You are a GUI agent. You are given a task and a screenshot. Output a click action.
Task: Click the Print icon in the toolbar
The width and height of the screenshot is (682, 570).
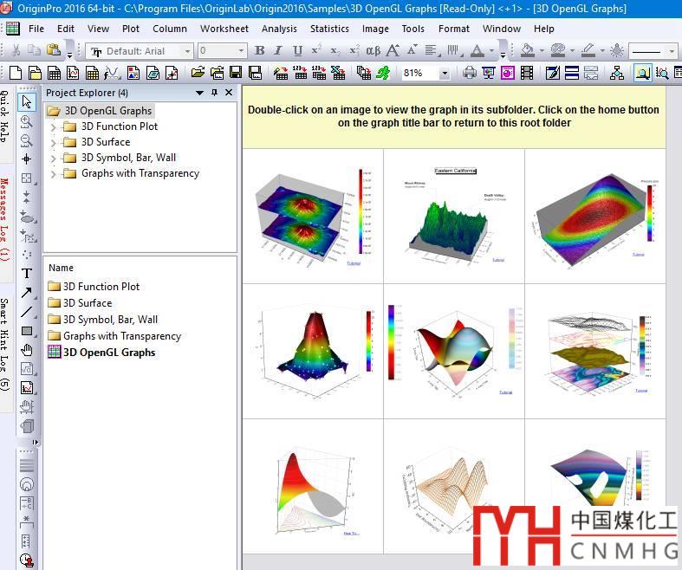pyautogui.click(x=470, y=74)
